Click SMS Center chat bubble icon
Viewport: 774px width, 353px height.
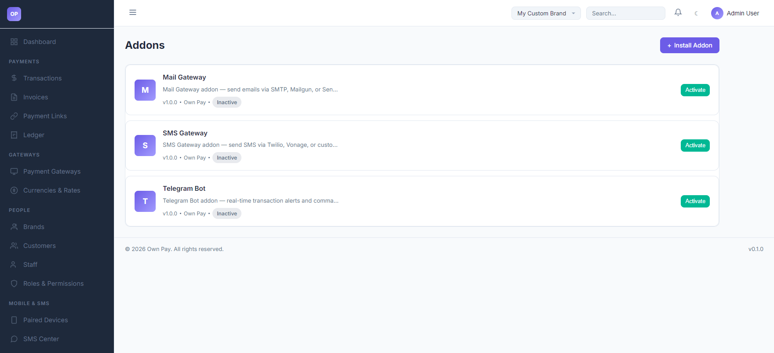(x=14, y=339)
